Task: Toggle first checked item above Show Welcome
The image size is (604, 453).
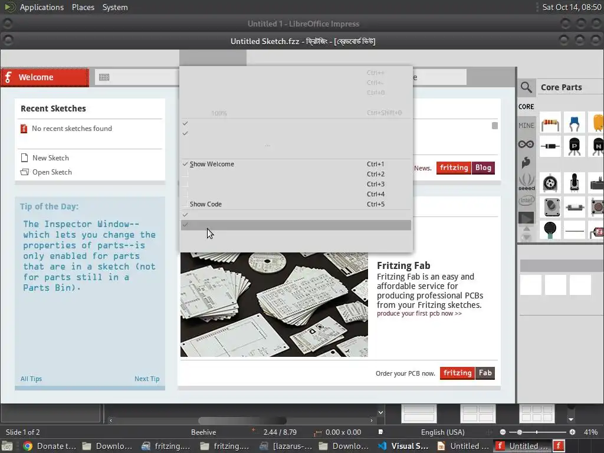Action: [296, 123]
